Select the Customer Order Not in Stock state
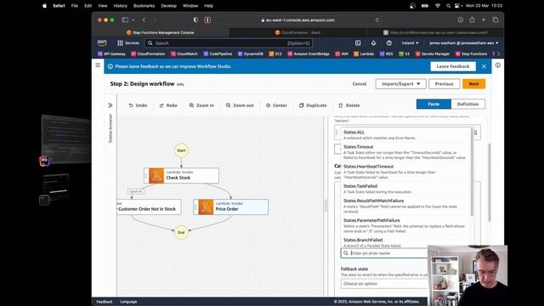The height and width of the screenshot is (306, 544). tap(150, 207)
